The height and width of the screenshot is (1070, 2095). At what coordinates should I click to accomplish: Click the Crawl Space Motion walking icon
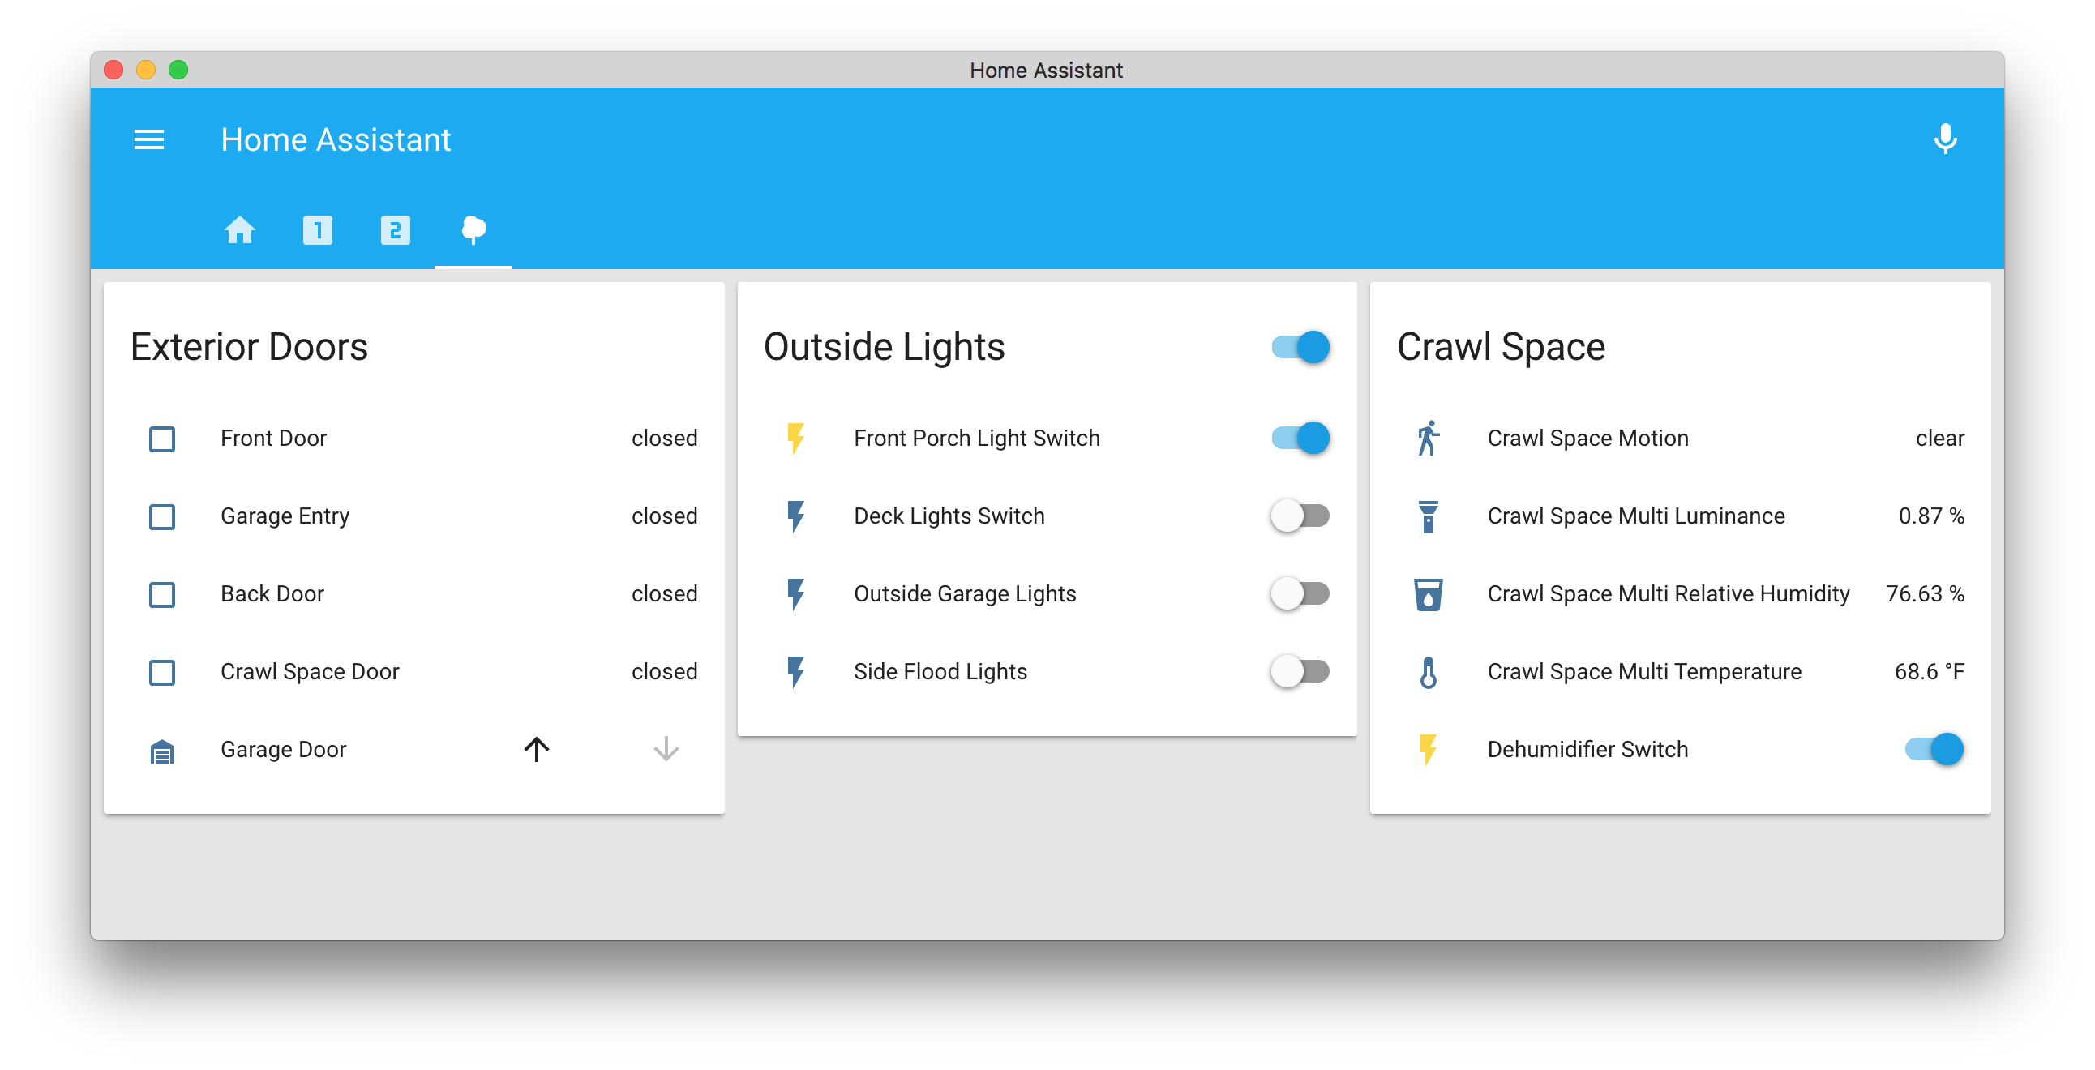tap(1427, 439)
